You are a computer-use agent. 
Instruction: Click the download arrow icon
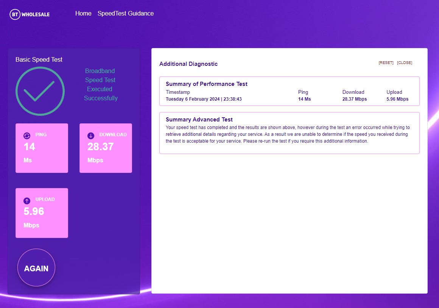coord(91,135)
